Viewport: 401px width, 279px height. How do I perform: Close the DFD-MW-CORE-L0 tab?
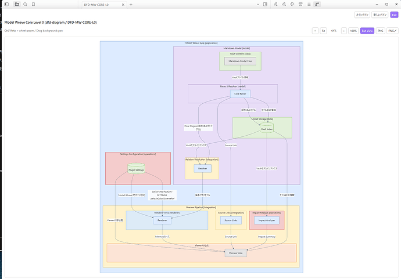click(123, 5)
